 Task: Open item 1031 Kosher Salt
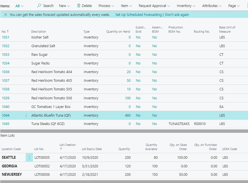pyautogui.click(x=6, y=37)
